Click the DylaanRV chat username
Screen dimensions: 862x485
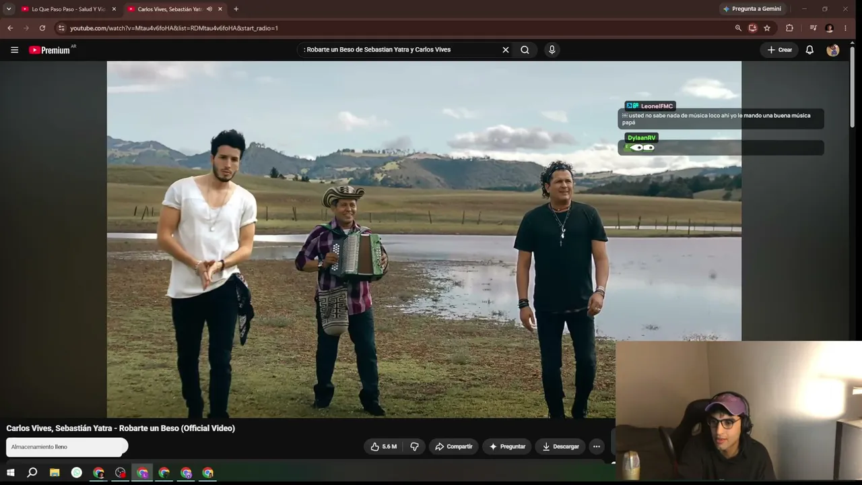click(x=642, y=138)
